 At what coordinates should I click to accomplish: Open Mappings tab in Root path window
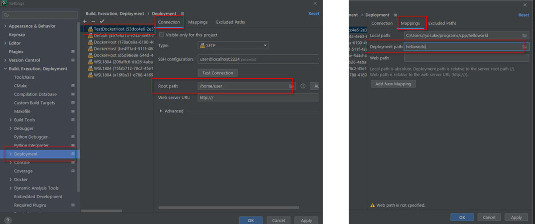coord(198,22)
